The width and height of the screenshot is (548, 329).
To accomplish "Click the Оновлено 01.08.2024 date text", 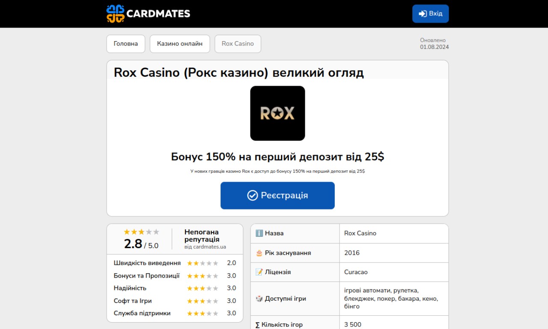I will coord(435,44).
